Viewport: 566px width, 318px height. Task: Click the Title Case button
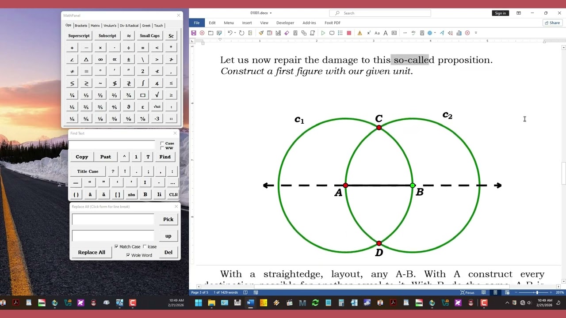tap(88, 171)
